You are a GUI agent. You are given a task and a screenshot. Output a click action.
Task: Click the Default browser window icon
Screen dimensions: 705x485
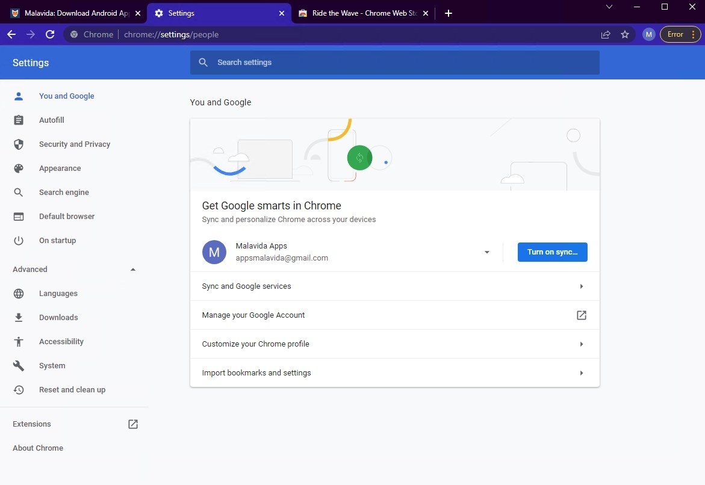19,217
